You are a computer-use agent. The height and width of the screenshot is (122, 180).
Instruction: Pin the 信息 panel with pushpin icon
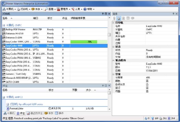173,14
